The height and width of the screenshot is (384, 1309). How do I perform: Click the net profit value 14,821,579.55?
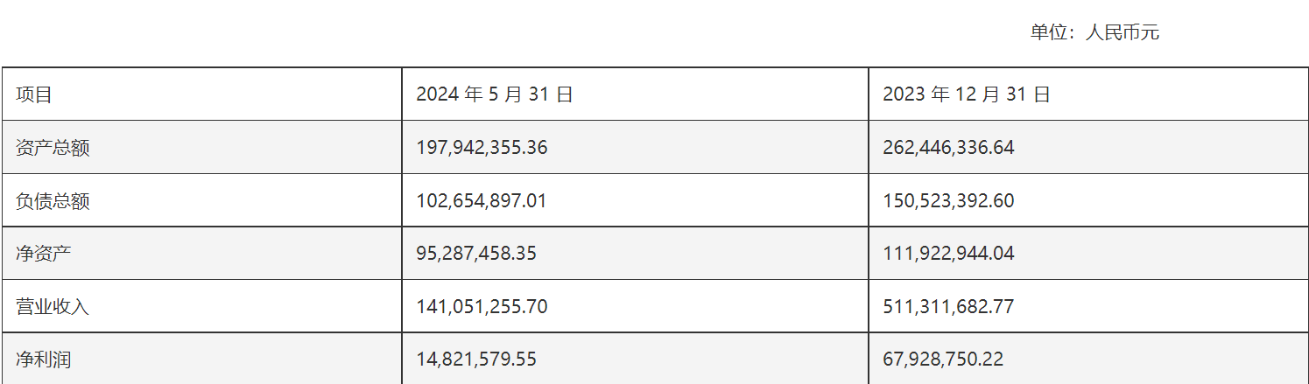tap(475, 360)
